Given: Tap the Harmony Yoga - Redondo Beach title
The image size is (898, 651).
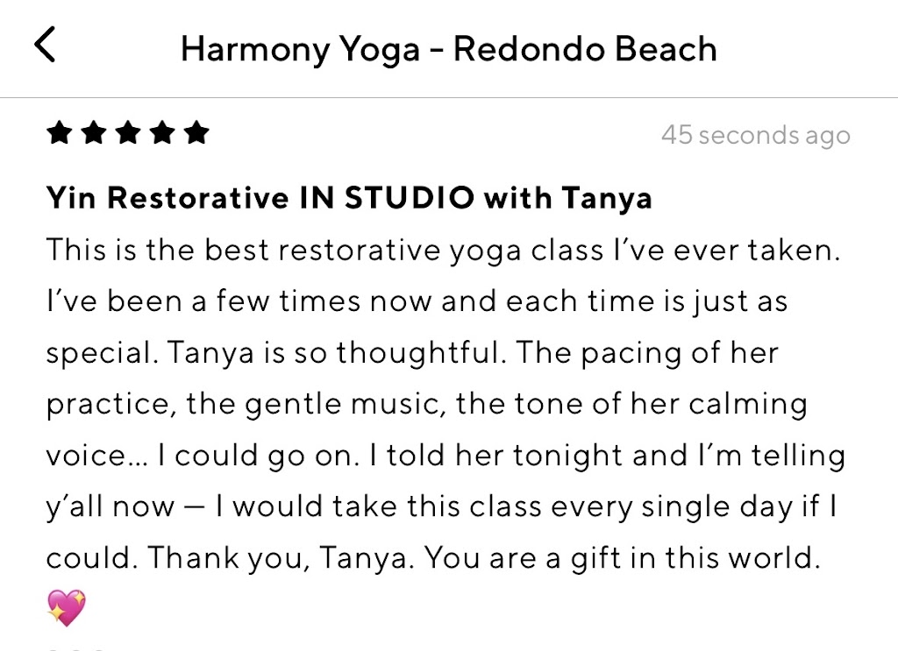Looking at the screenshot, I should click(x=448, y=49).
